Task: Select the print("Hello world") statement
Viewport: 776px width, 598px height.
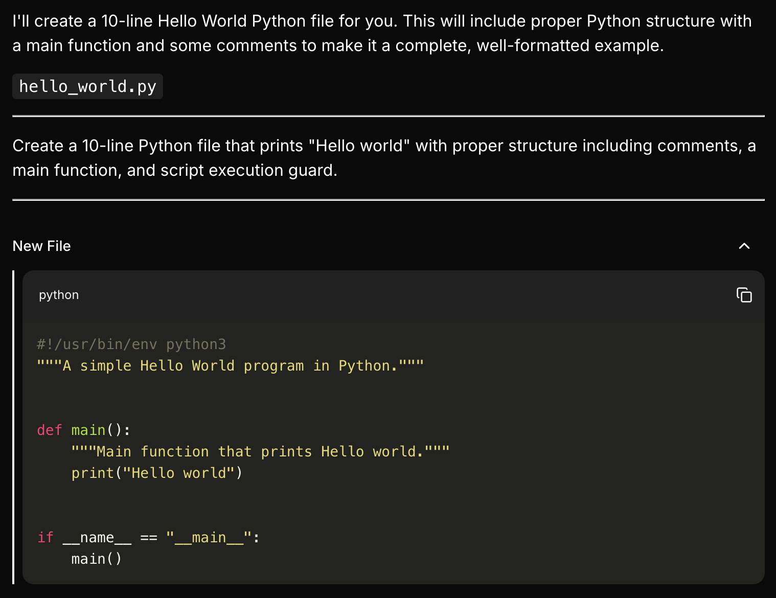Action: pyautogui.click(x=156, y=473)
